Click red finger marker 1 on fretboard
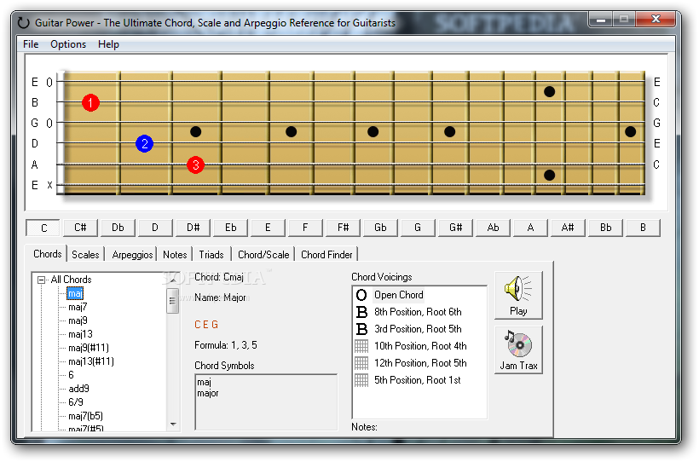This screenshot has height=462, width=699. click(90, 102)
